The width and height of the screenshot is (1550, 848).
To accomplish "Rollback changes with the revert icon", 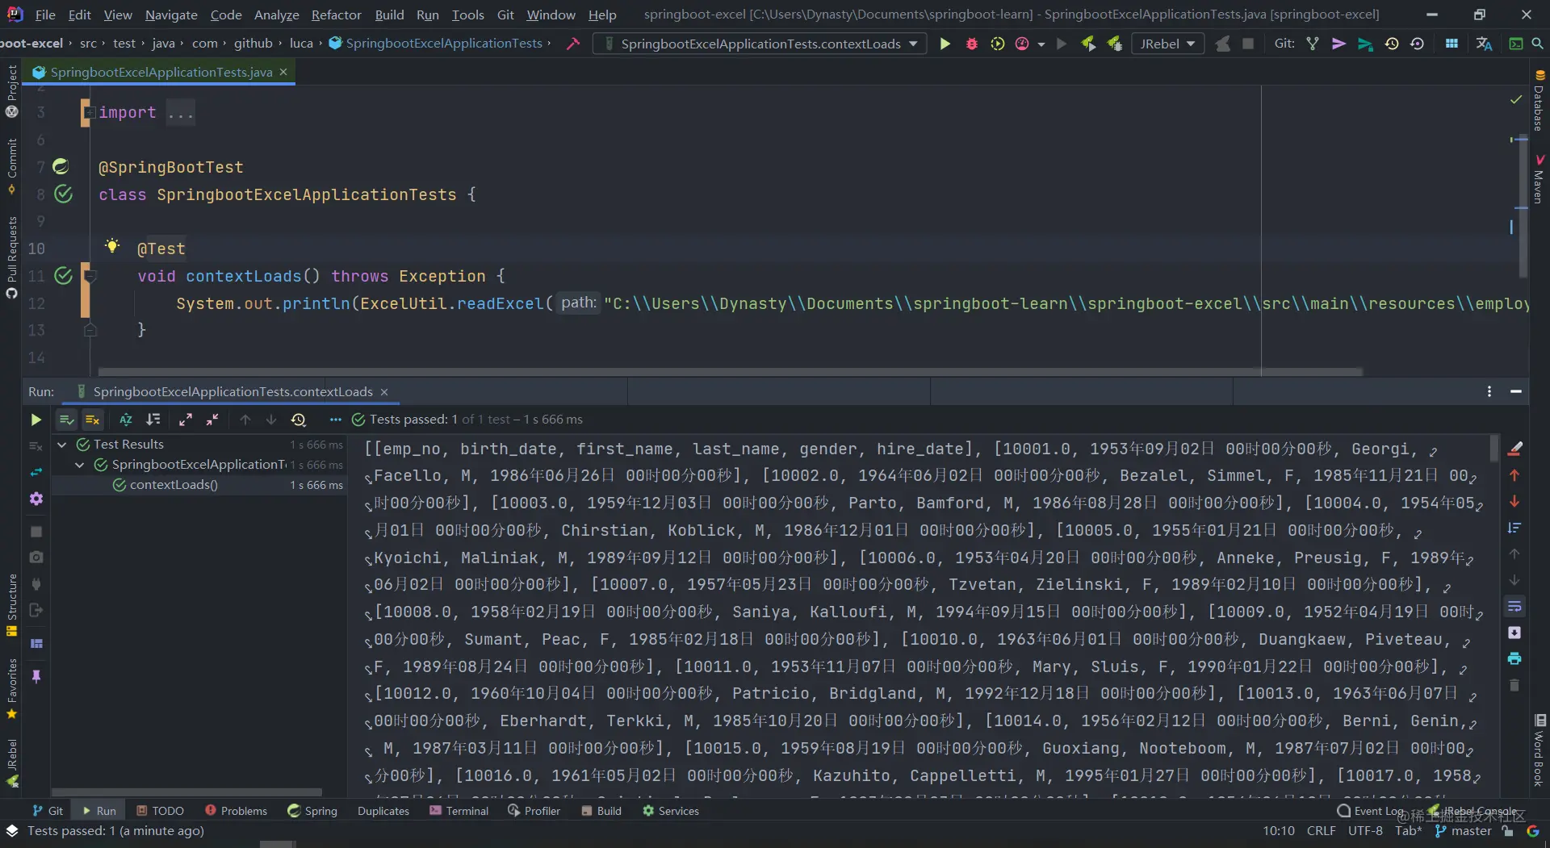I will [x=1417, y=44].
